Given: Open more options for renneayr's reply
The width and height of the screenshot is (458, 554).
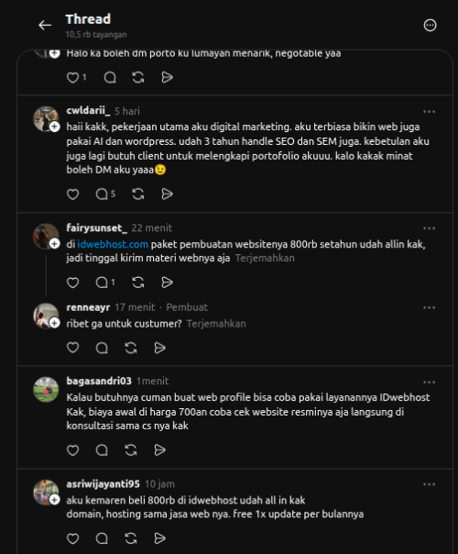Looking at the screenshot, I should click(429, 308).
